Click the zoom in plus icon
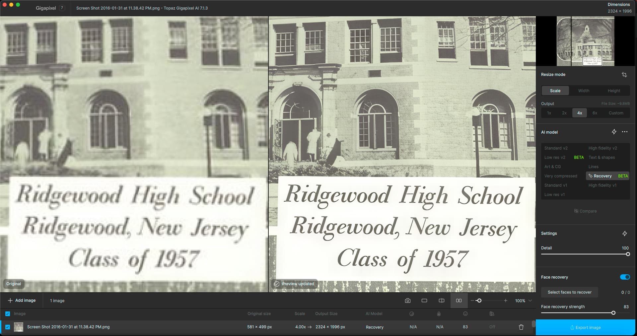The image size is (637, 336). [506, 301]
